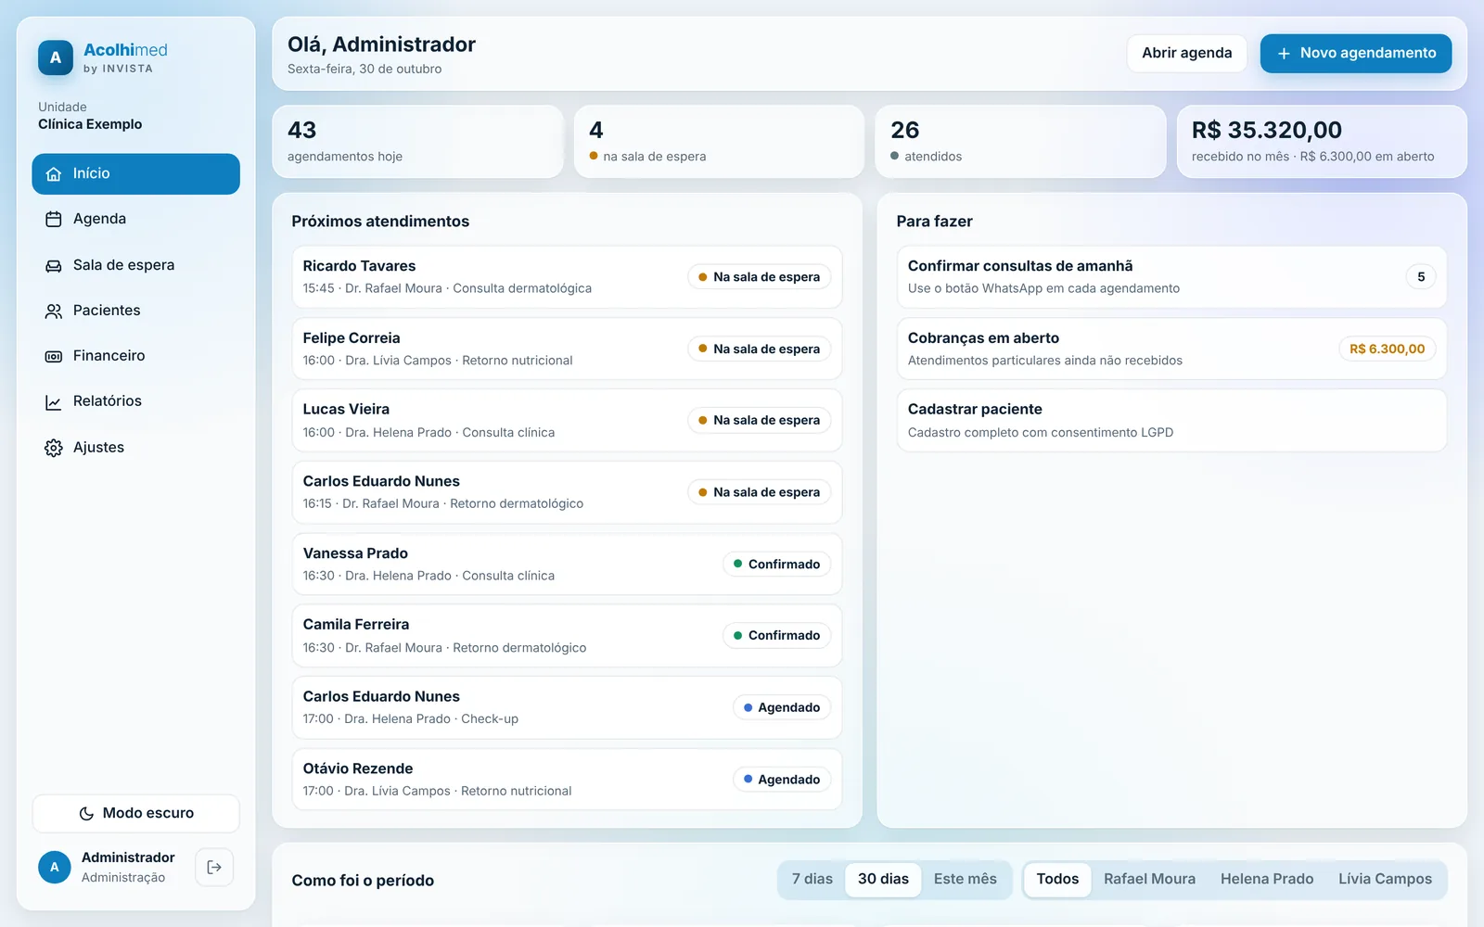Click the Pacientes people icon

point(54,311)
